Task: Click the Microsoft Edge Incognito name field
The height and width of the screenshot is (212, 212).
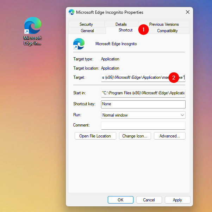Action: 116,44
